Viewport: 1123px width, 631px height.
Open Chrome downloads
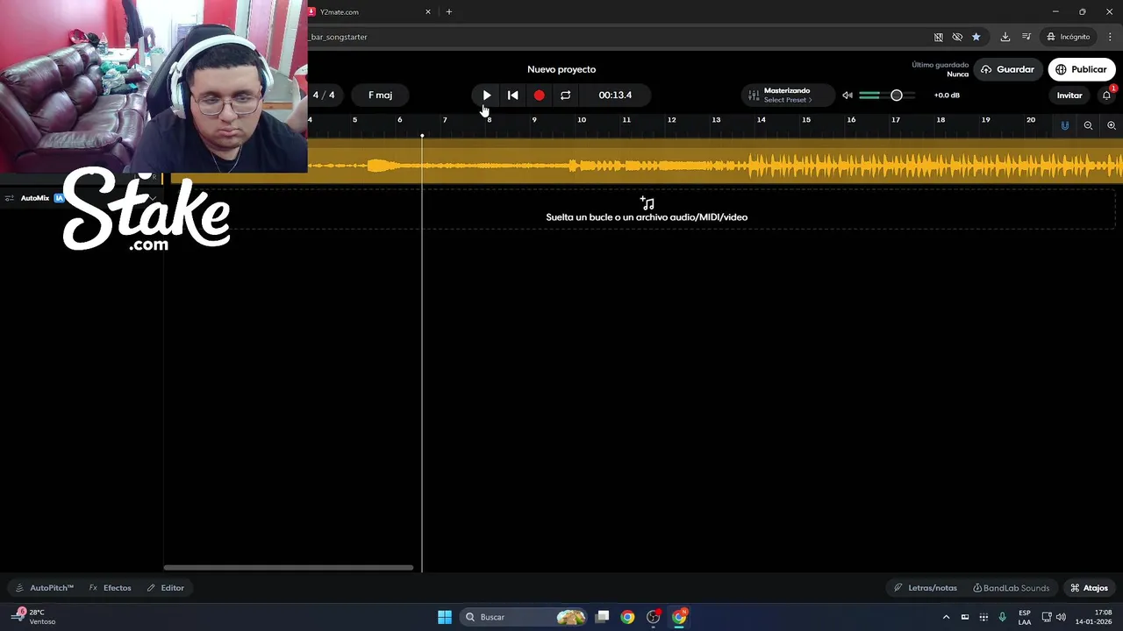(1005, 37)
